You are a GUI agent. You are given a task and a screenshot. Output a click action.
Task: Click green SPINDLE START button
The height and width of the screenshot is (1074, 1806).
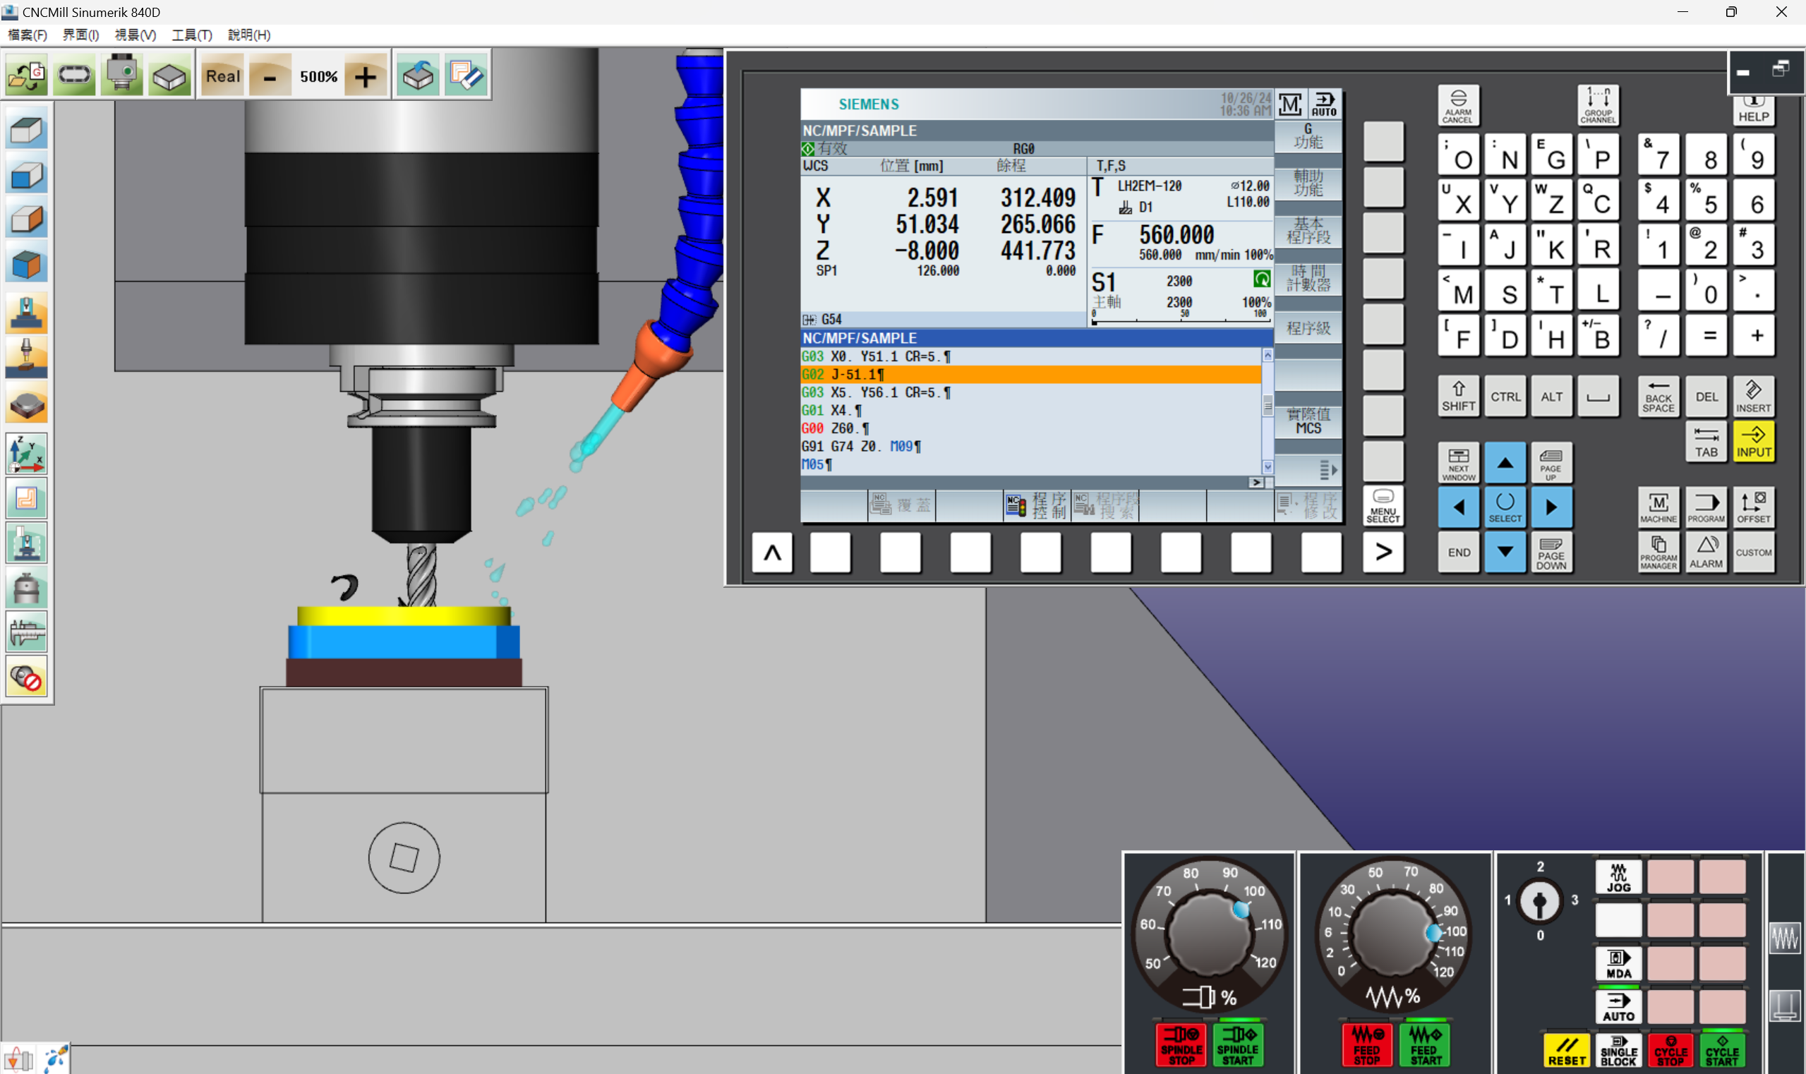[x=1237, y=1044]
